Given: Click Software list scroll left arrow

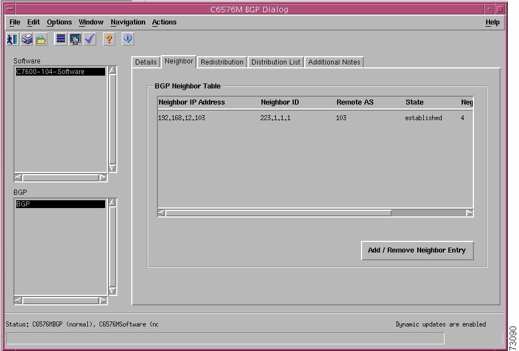Looking at the screenshot, I should click(x=18, y=177).
